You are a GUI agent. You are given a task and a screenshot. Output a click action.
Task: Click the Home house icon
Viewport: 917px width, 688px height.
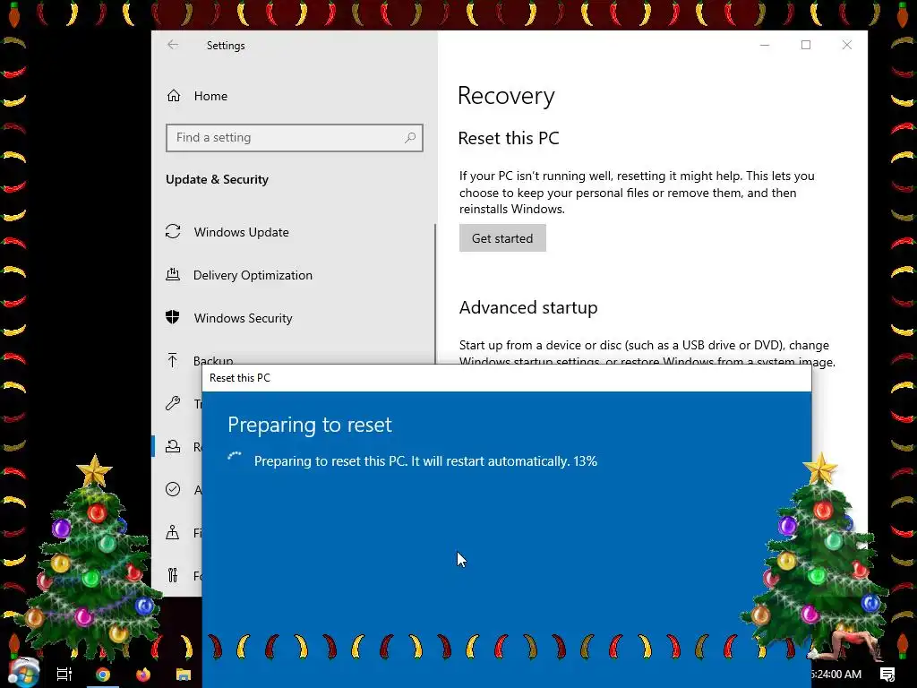coord(174,95)
